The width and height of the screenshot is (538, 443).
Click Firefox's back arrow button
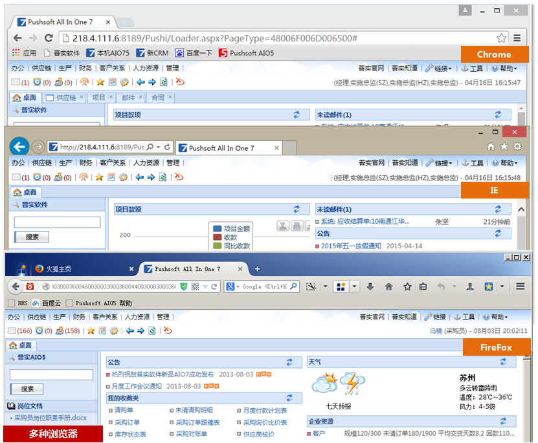[x=16, y=286]
